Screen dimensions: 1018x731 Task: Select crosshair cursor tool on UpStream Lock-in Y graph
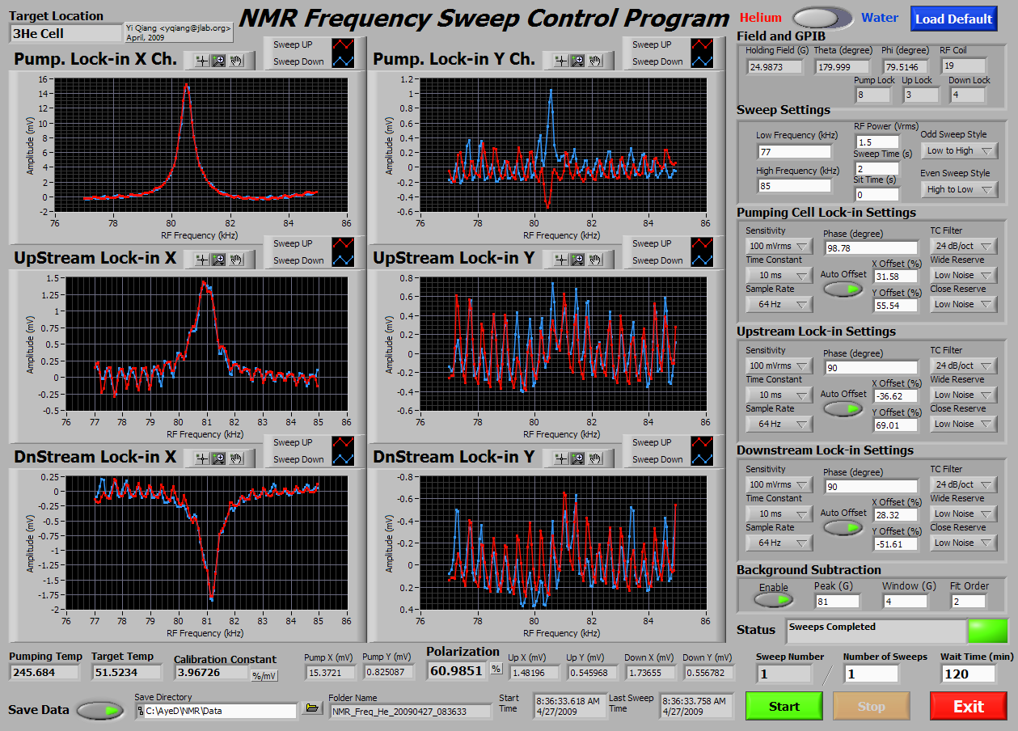point(560,259)
